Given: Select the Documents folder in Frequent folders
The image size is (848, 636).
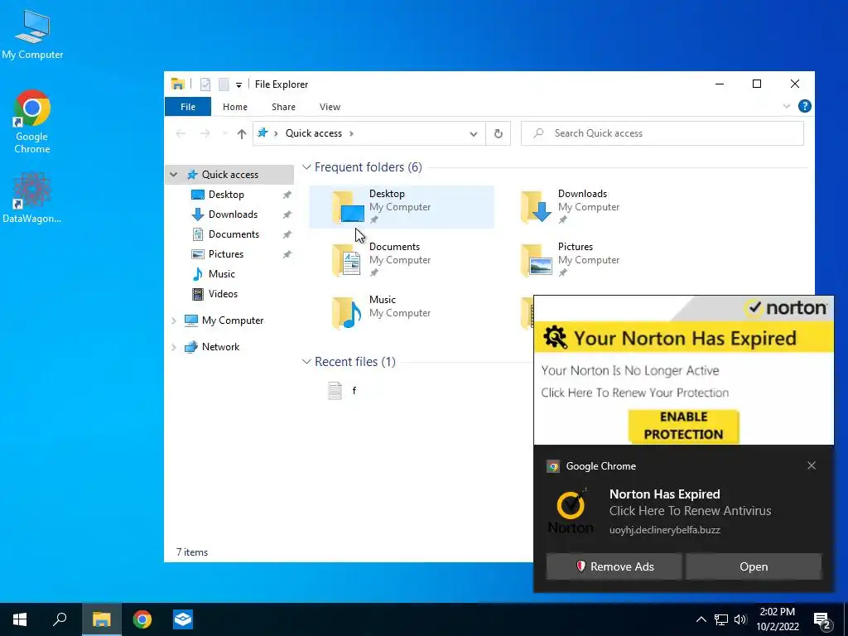Looking at the screenshot, I should point(402,259).
